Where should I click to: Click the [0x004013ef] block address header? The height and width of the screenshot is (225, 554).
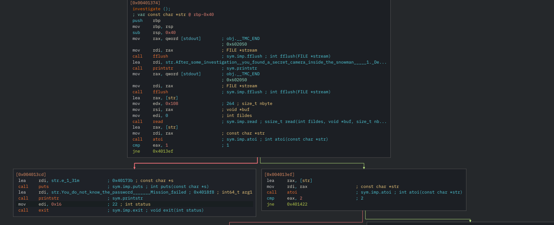point(279,174)
